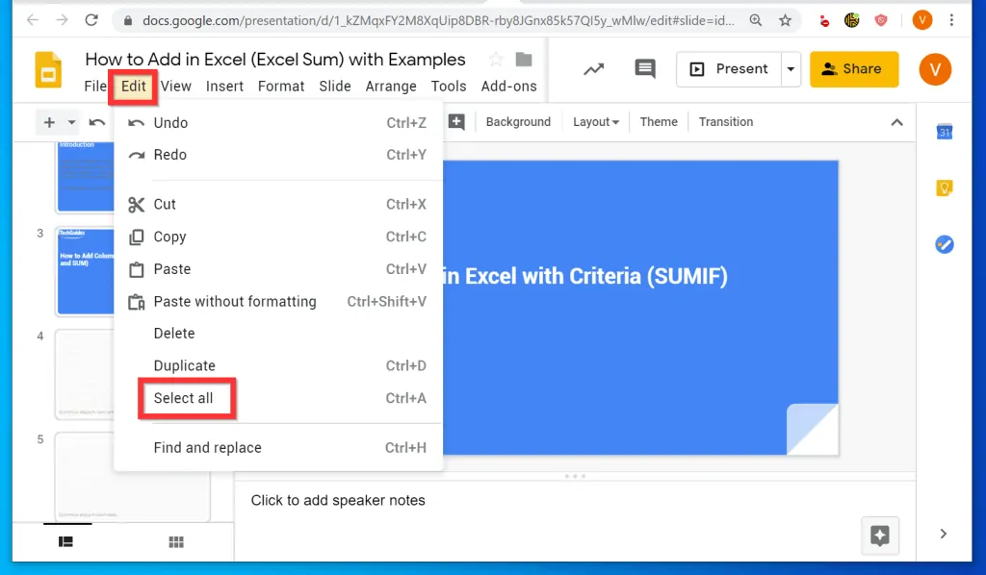Choose Select all from Edit menu
Screen dimensions: 986x575
tap(184, 398)
